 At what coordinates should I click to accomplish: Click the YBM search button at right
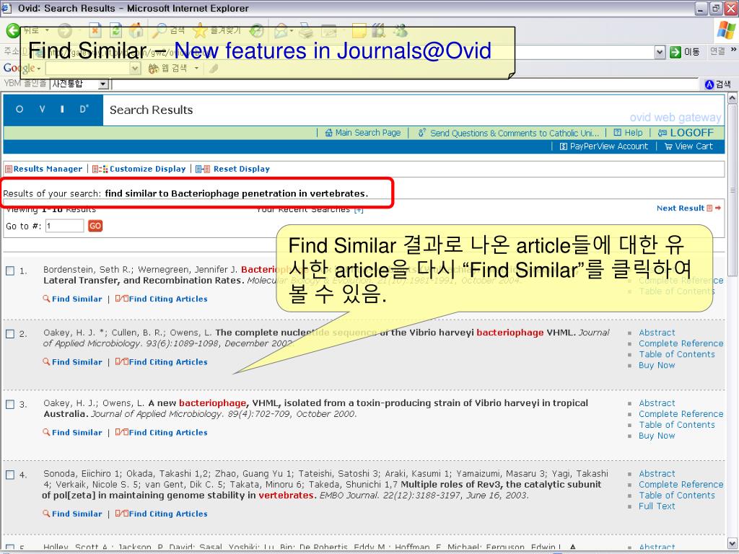718,84
